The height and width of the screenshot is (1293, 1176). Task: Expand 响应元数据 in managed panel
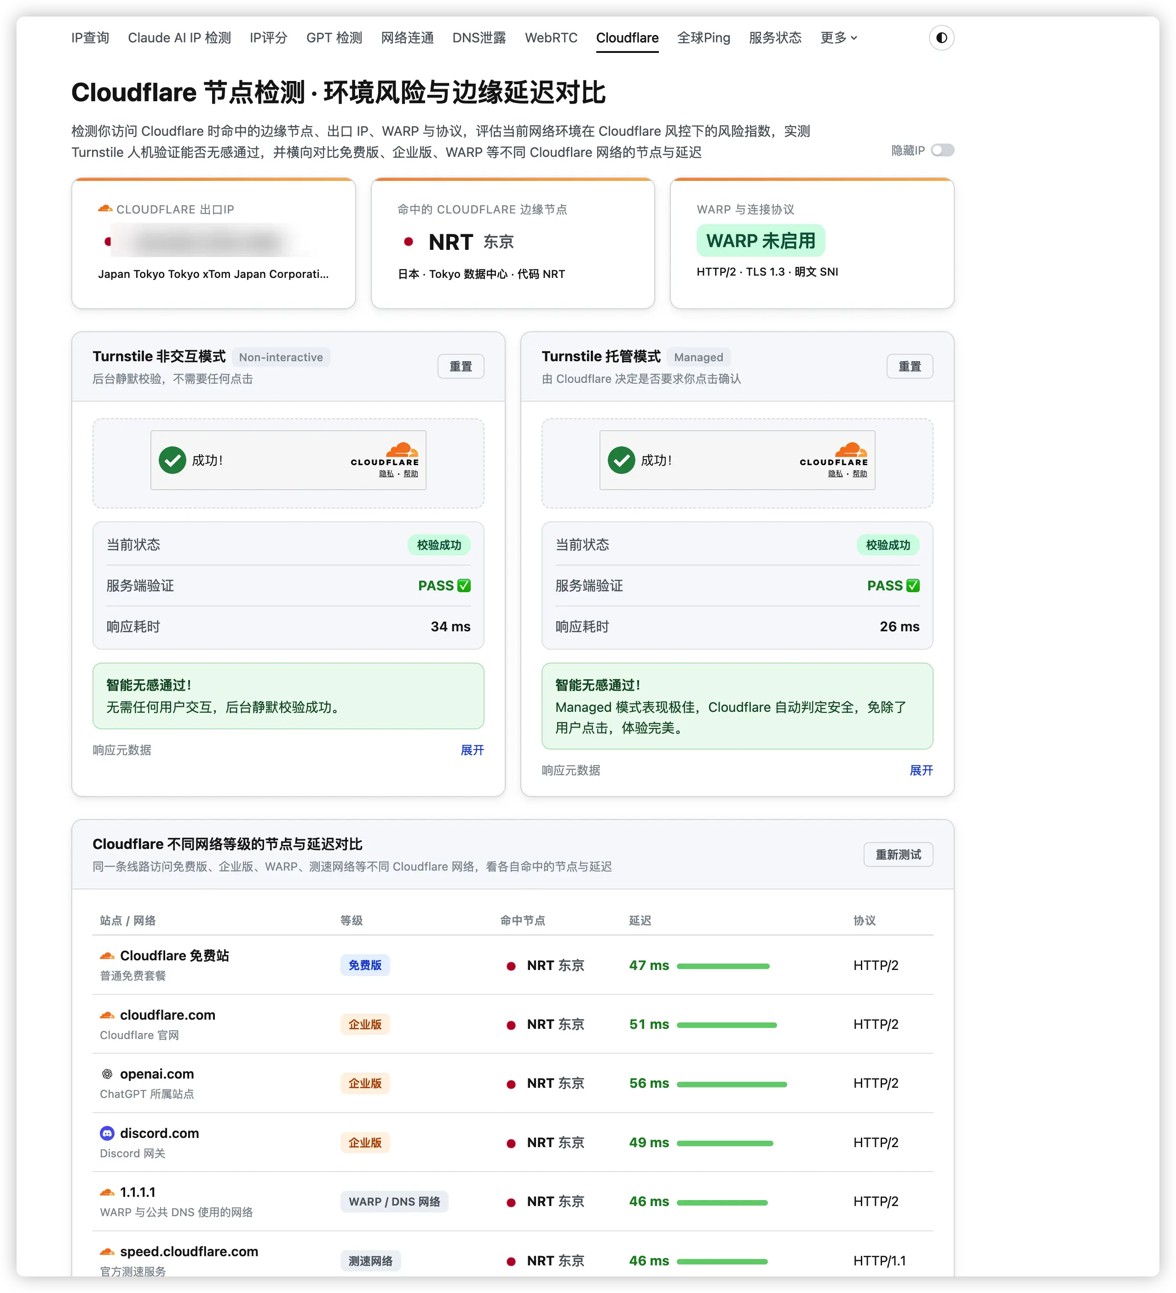(921, 770)
